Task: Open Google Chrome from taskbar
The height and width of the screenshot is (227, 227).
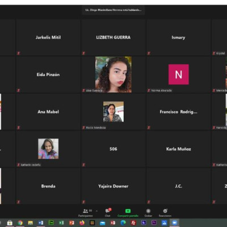Action: click(x=20, y=223)
